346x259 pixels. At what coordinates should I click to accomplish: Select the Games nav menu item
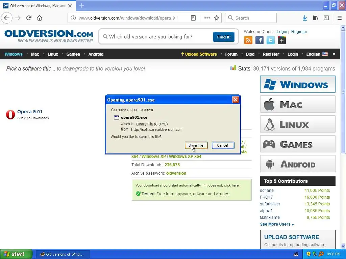73,54
